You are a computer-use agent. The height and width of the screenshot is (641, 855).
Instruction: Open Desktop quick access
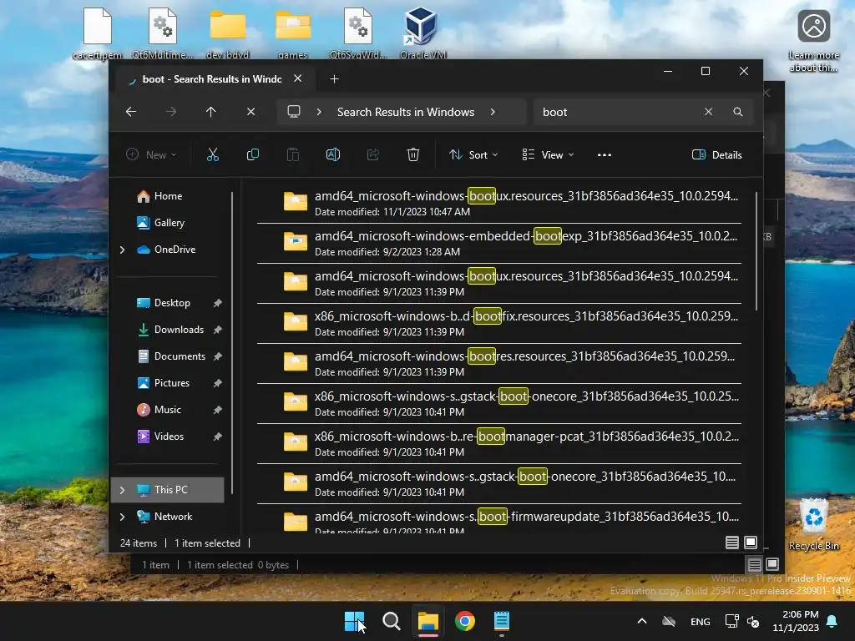click(x=172, y=303)
